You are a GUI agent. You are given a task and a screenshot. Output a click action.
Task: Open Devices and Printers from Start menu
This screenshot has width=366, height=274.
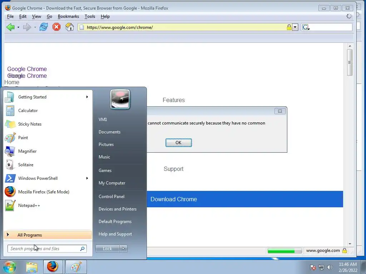click(x=117, y=209)
